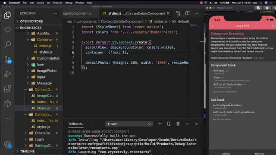Click components in the breadcrumb path

click(x=86, y=22)
